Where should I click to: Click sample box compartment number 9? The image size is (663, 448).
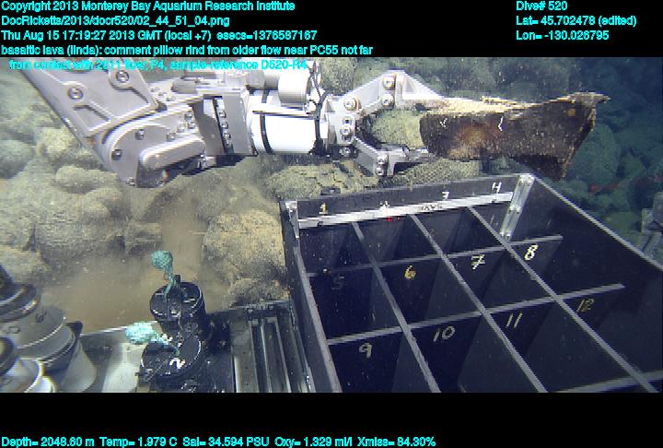pyautogui.click(x=366, y=349)
